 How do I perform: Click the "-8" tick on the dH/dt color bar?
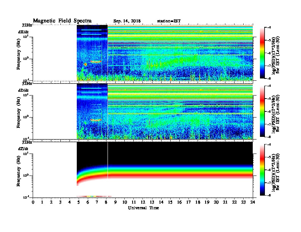[x=269, y=78]
